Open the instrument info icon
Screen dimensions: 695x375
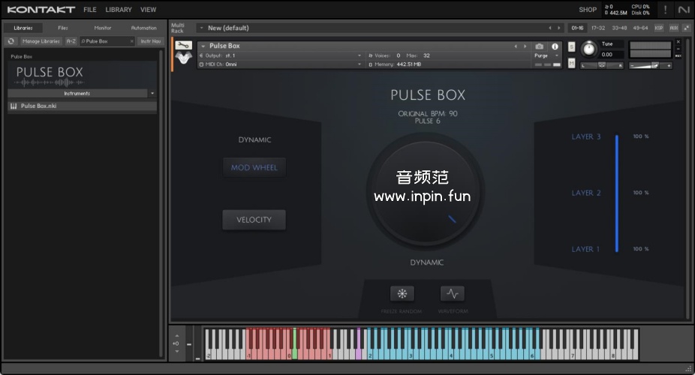click(x=555, y=46)
